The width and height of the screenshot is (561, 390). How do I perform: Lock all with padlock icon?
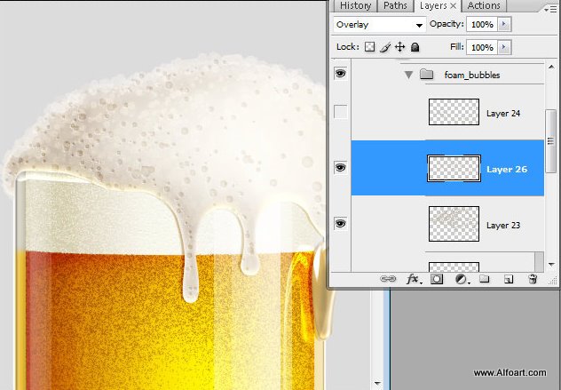(415, 47)
